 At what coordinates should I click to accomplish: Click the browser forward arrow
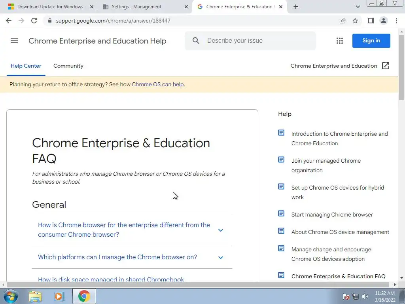pos(21,21)
